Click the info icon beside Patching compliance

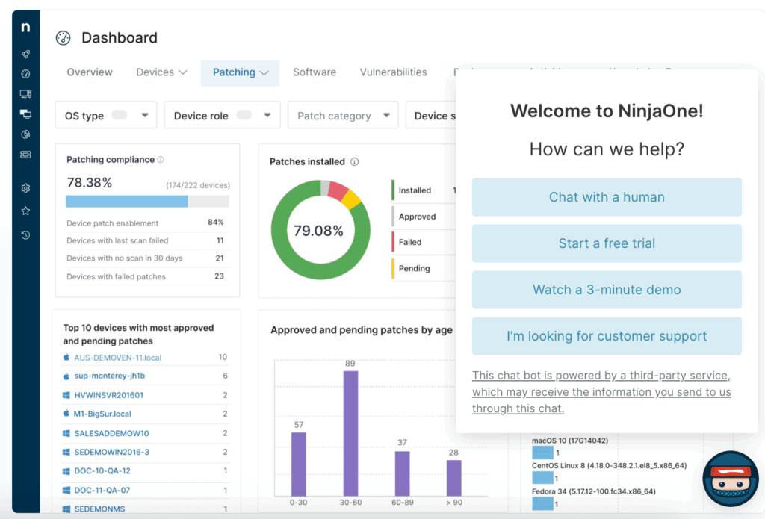[161, 160]
